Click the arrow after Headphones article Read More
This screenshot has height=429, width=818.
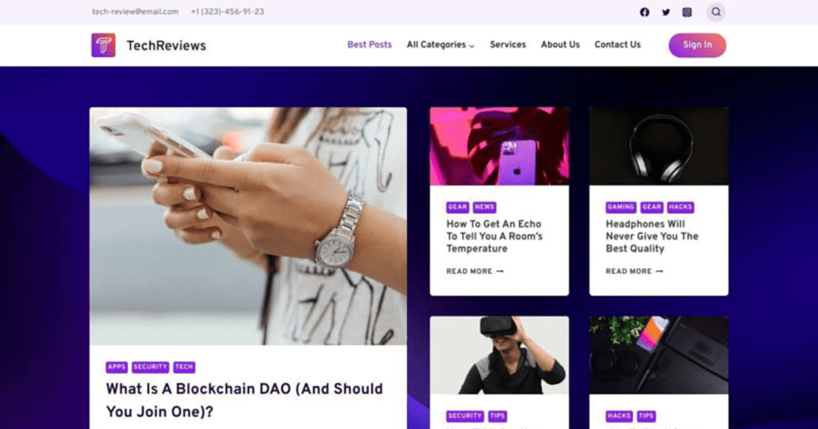pyautogui.click(x=659, y=271)
